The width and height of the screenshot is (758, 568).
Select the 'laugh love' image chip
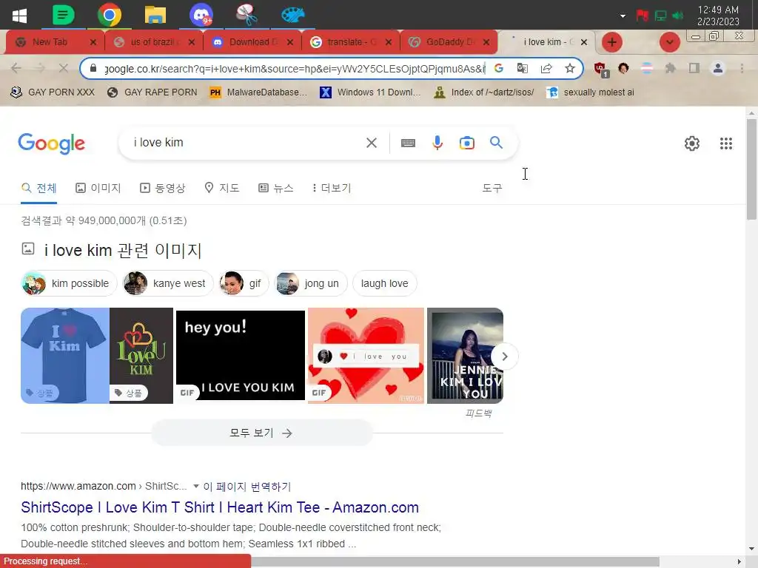[x=384, y=283]
